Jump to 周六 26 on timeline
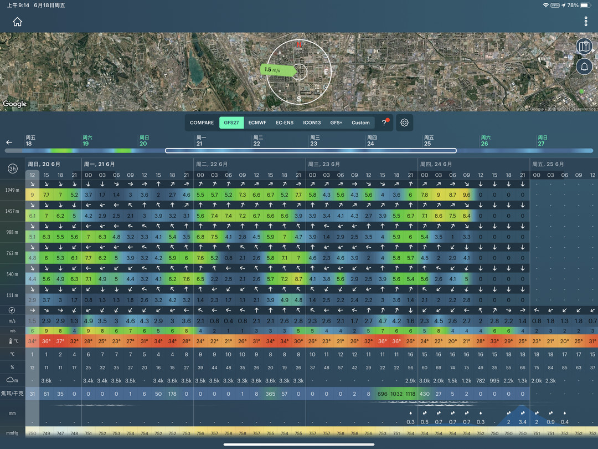 [x=485, y=141]
